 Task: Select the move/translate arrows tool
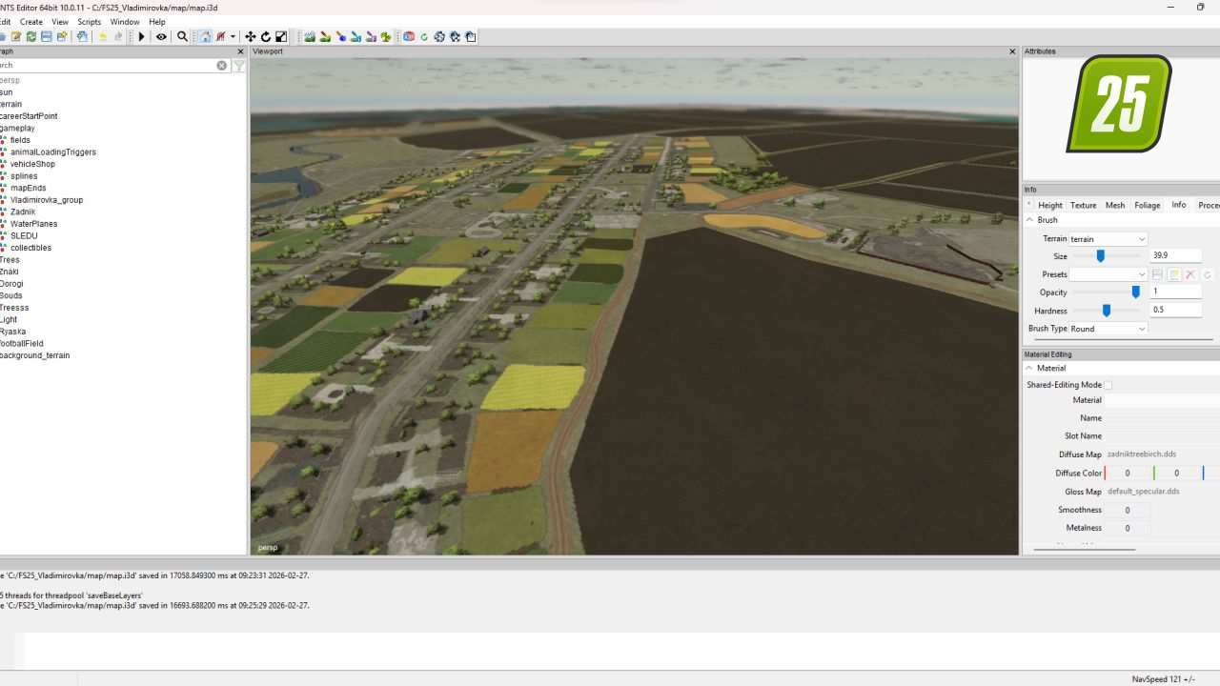pyautogui.click(x=251, y=37)
